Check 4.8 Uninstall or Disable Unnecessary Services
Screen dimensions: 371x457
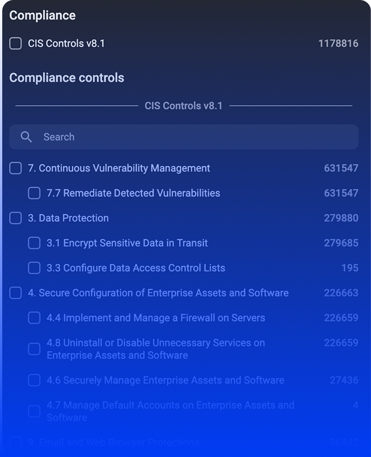click(x=34, y=349)
